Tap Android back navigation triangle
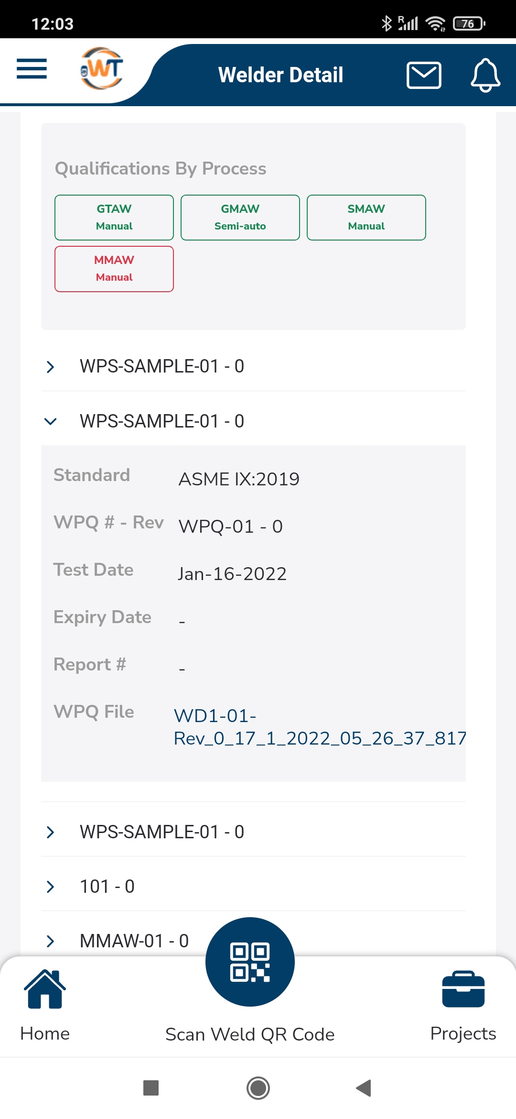The image size is (516, 1119). [364, 1088]
